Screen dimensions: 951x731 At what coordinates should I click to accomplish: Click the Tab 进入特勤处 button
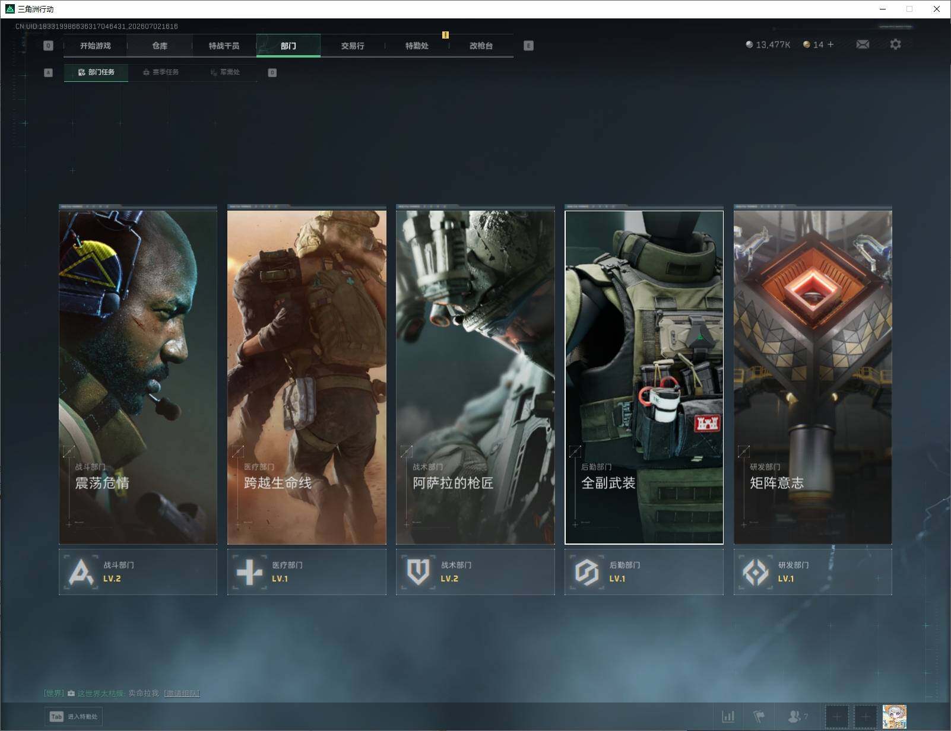pyautogui.click(x=74, y=717)
